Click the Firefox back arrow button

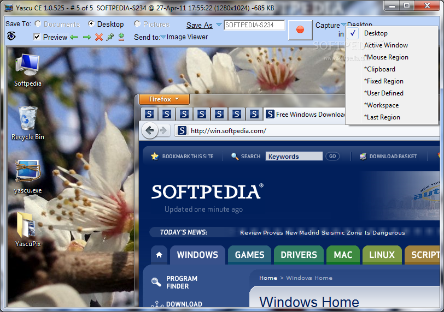(x=150, y=130)
